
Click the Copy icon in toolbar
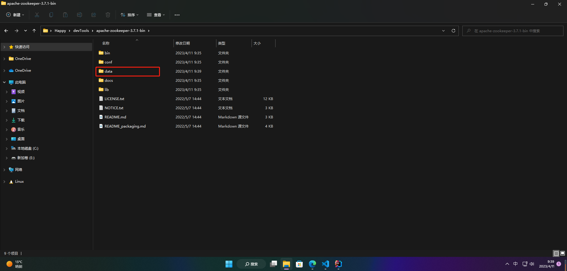51,15
